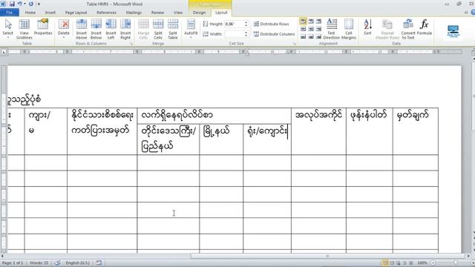Switch to Print Layout view icon
This screenshot has width=475, height=267.
[x=385, y=263]
